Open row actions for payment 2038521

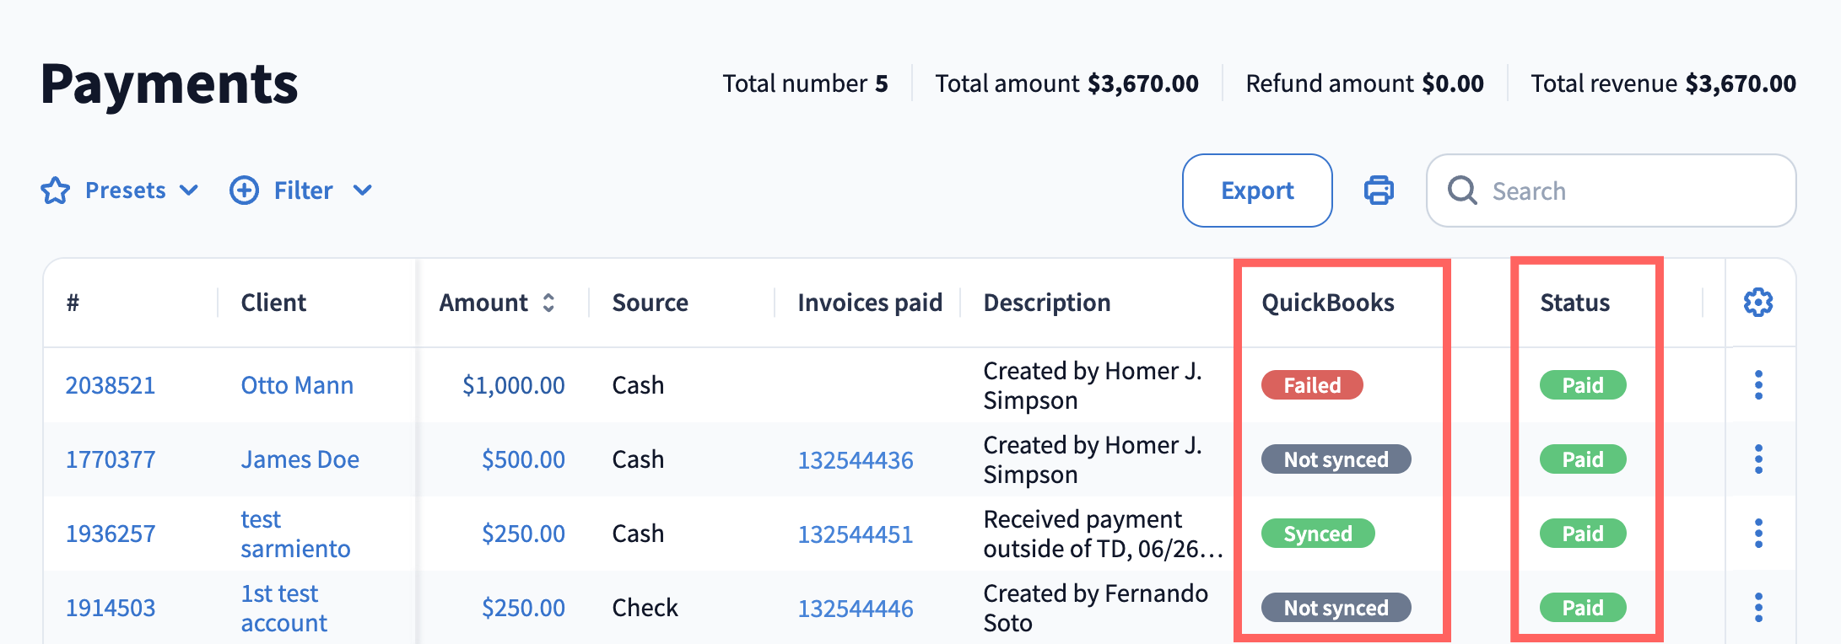point(1758,385)
